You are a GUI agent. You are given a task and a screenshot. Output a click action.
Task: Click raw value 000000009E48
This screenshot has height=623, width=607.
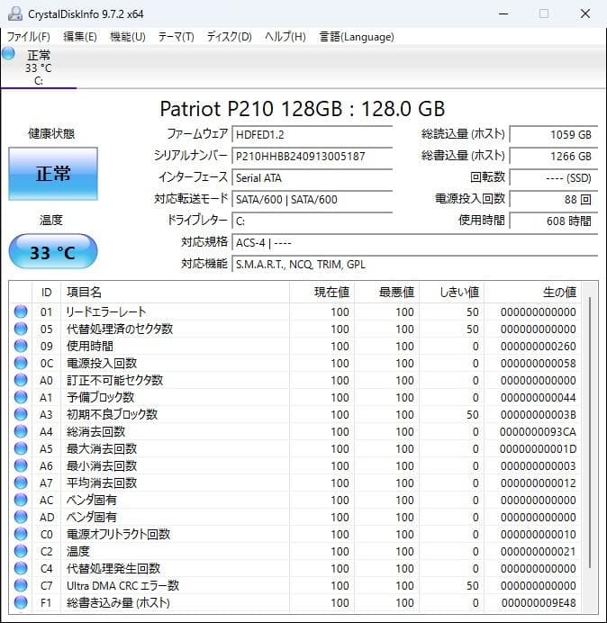[x=539, y=602]
